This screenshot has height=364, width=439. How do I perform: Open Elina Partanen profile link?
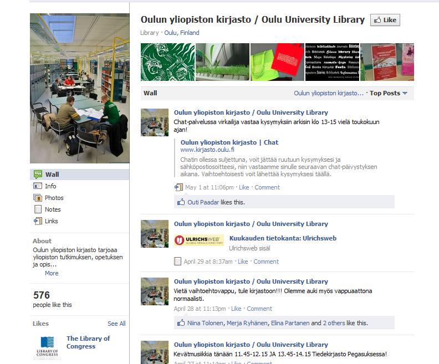tap(290, 323)
